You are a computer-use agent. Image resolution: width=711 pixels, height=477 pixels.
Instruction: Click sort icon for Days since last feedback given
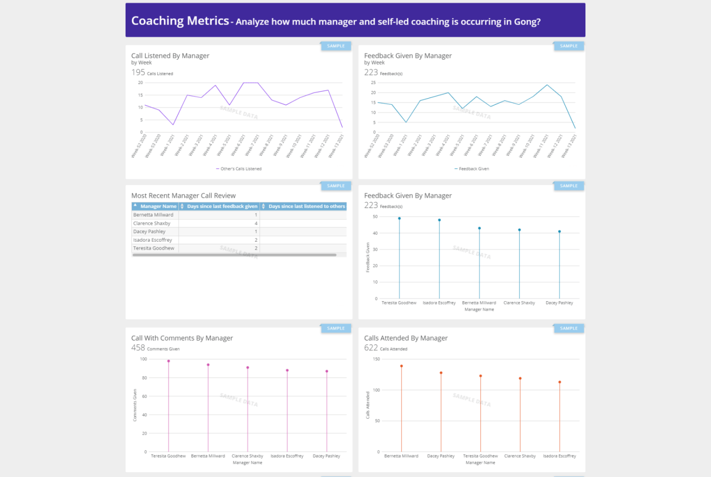(182, 207)
